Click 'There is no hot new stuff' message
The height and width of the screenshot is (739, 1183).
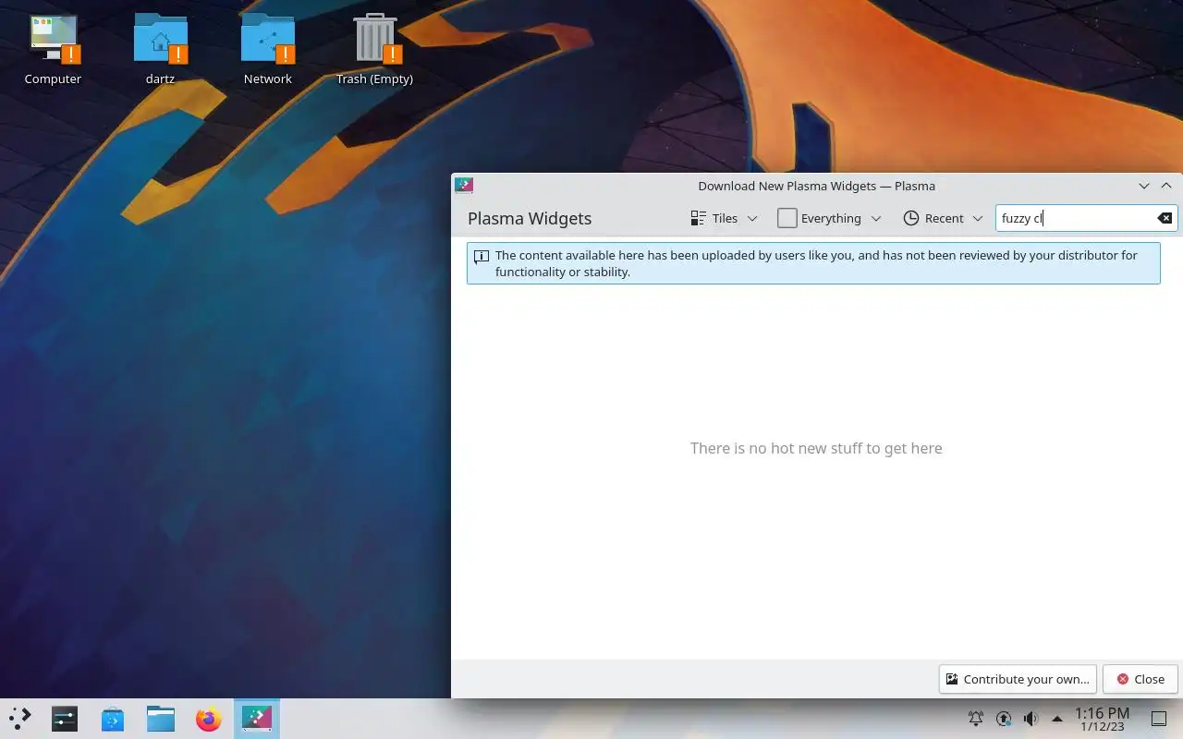pyautogui.click(x=816, y=448)
